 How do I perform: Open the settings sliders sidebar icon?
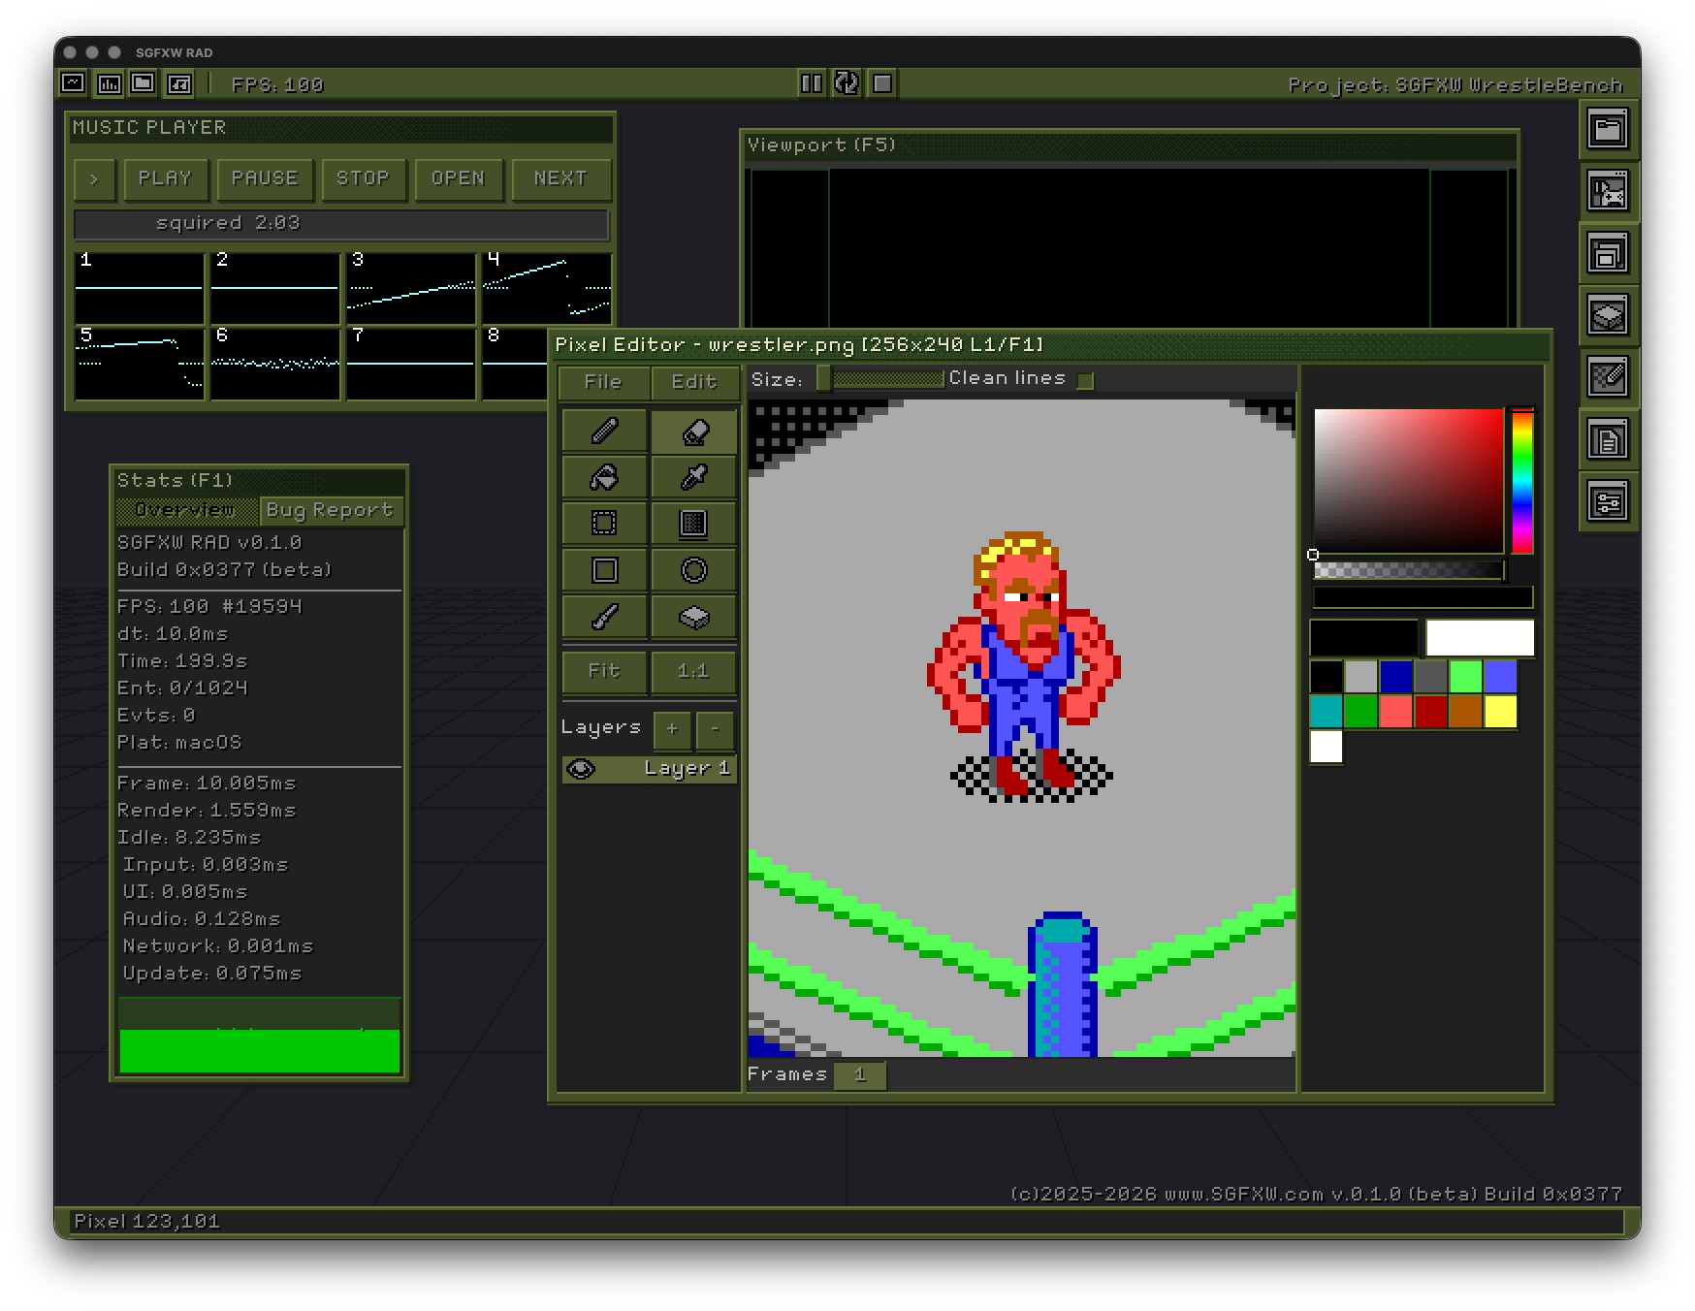click(1608, 502)
